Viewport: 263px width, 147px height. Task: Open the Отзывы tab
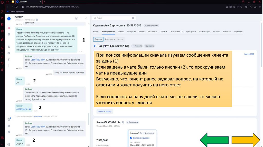tap(217, 31)
